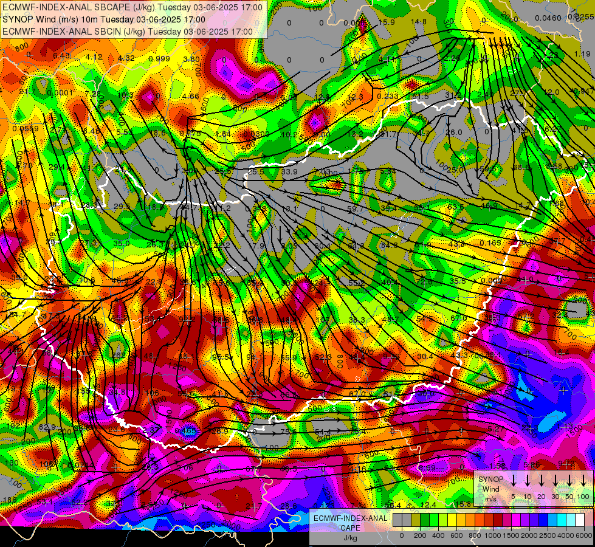Click the 54.4 value on the map
Screen dimensions: 595x547
click(x=323, y=432)
